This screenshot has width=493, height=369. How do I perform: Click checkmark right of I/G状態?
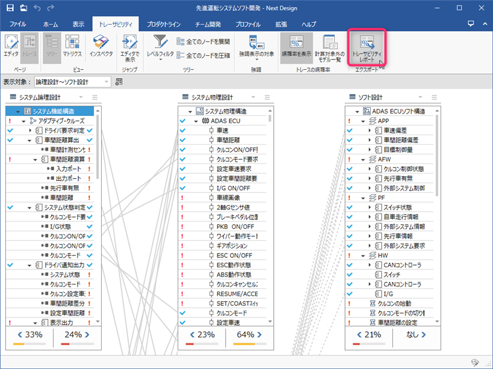[x=90, y=227]
